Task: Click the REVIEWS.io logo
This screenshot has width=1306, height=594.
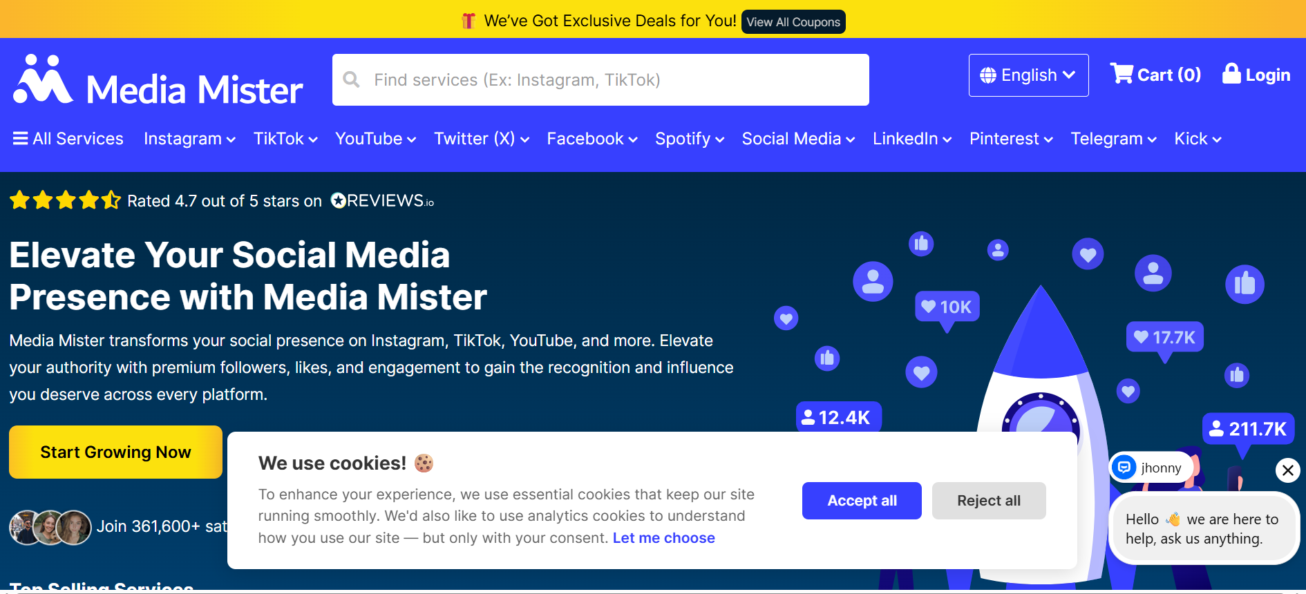Action: pyautogui.click(x=382, y=201)
